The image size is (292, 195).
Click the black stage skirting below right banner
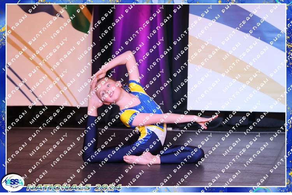pos(241,121)
